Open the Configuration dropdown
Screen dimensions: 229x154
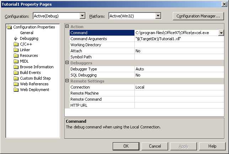click(x=82, y=16)
